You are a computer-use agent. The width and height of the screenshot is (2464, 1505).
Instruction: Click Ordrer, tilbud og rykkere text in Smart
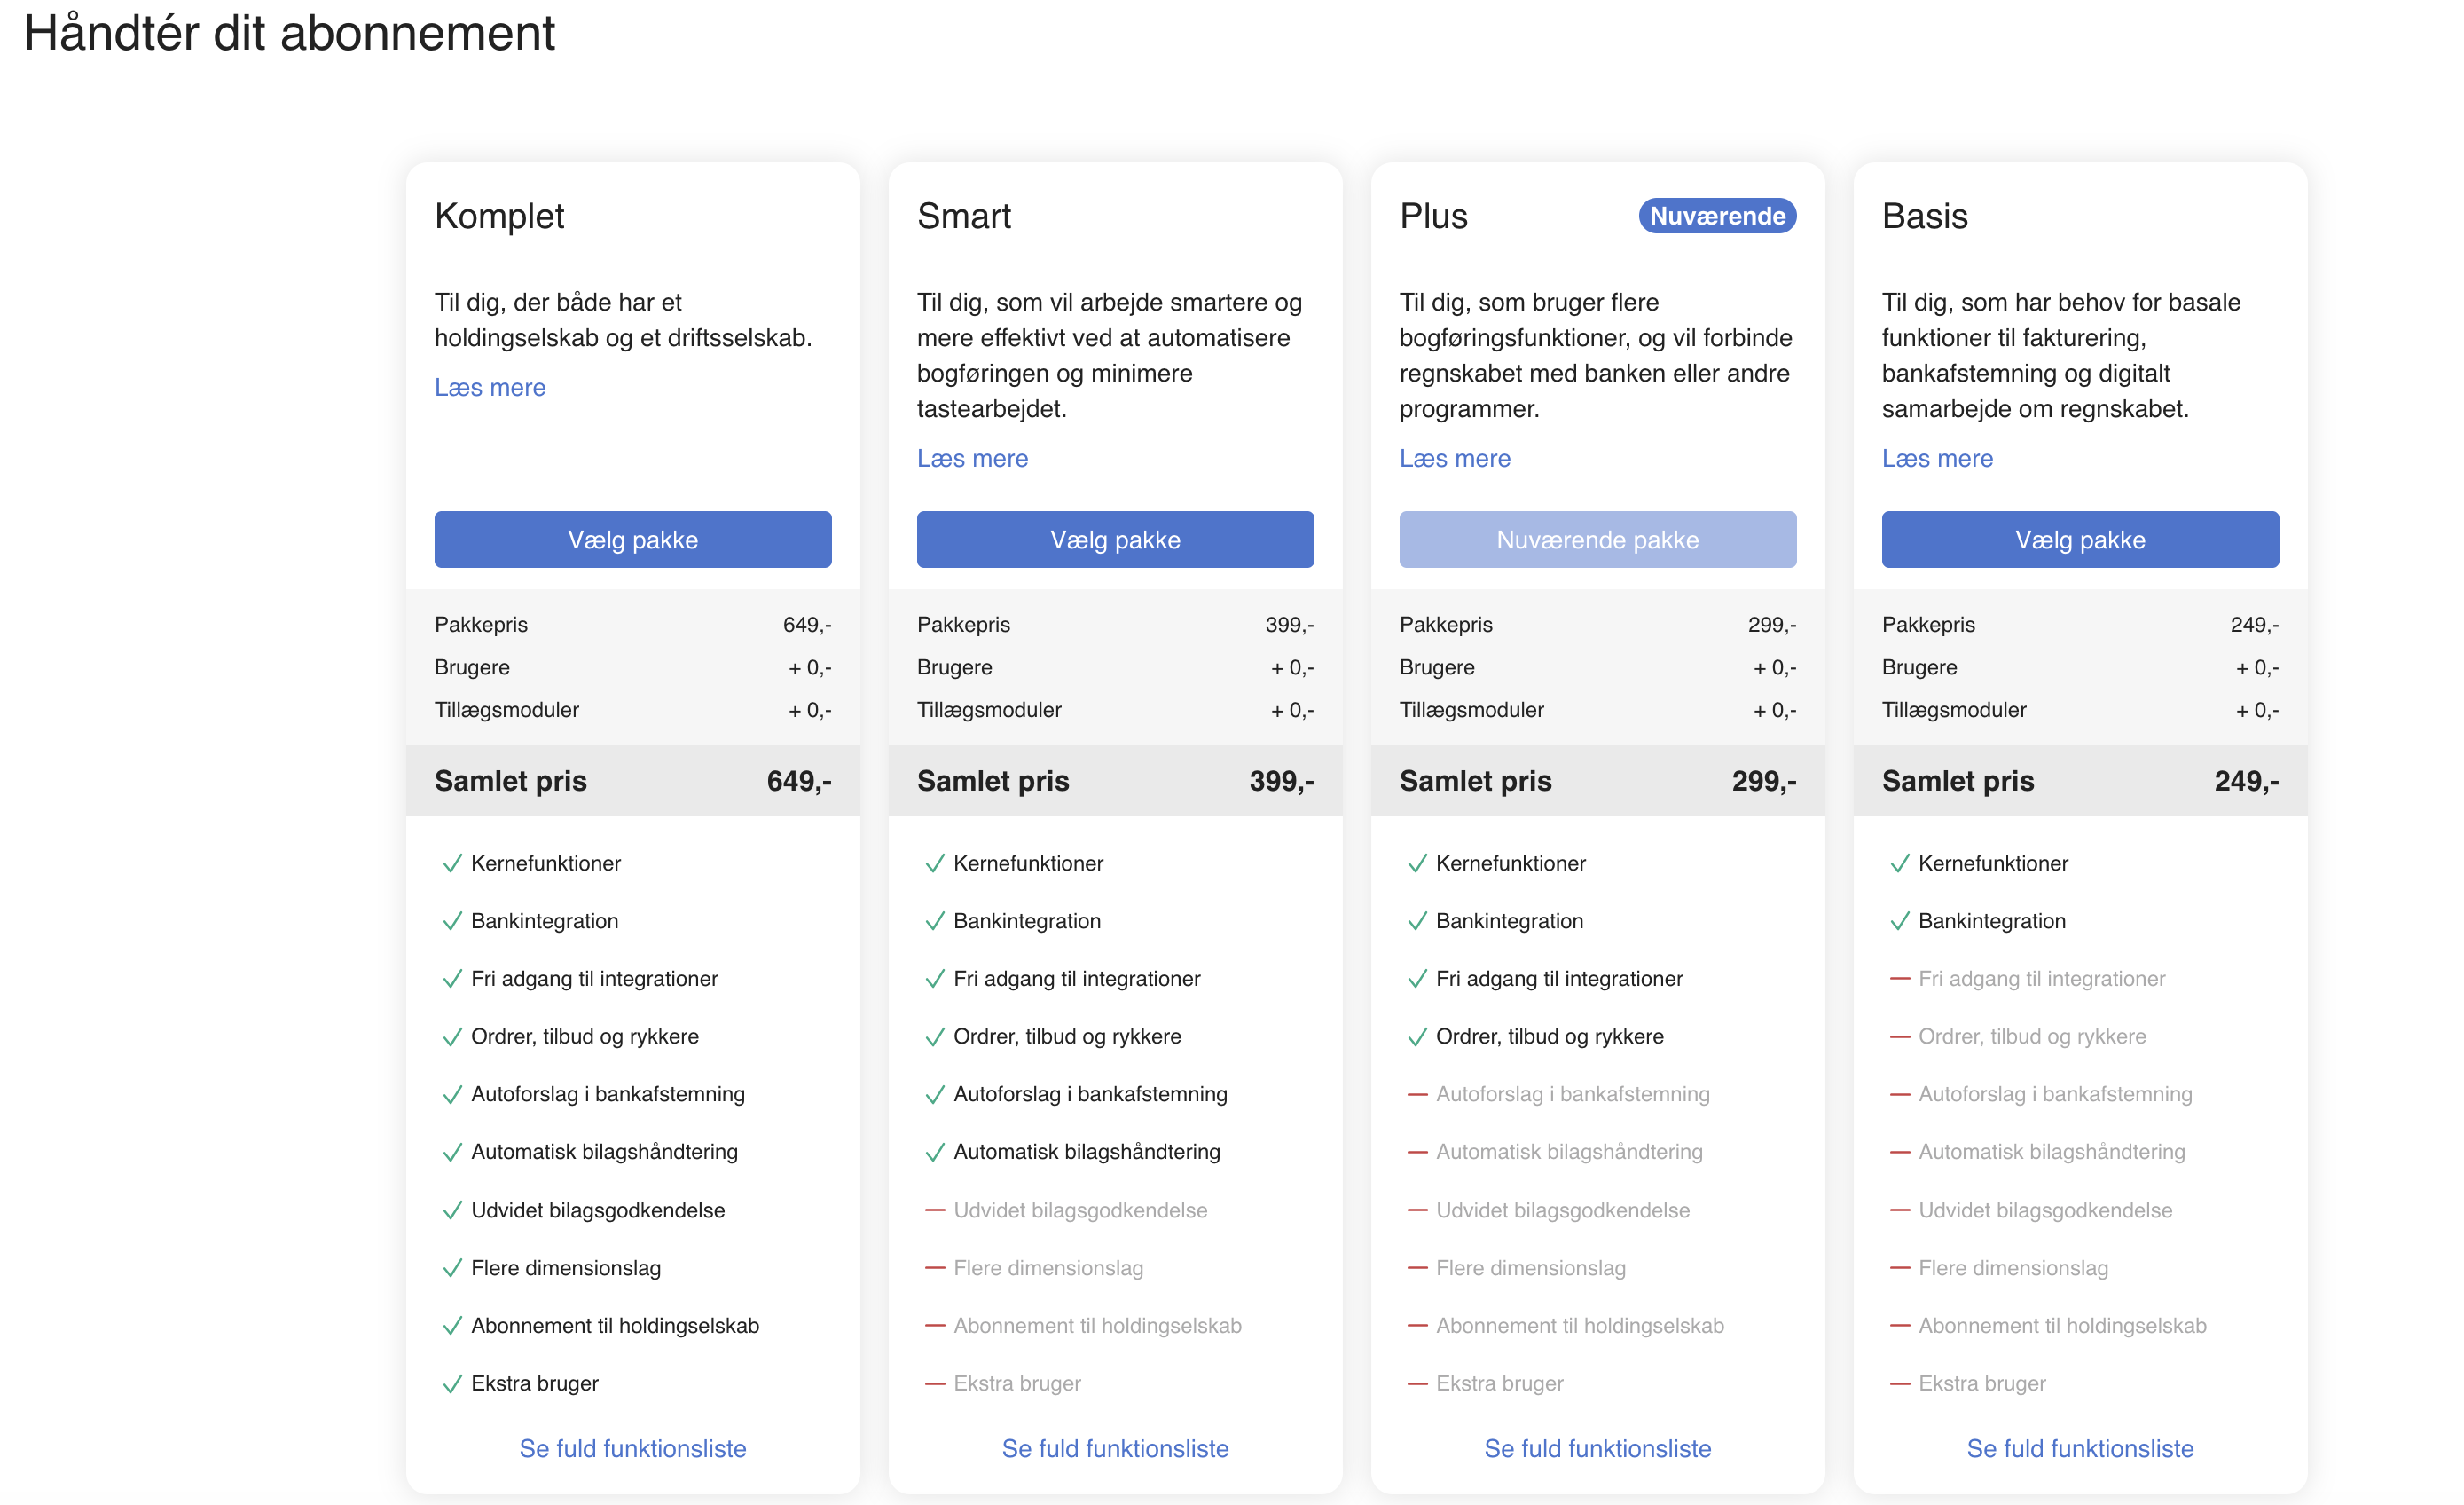[1067, 1036]
